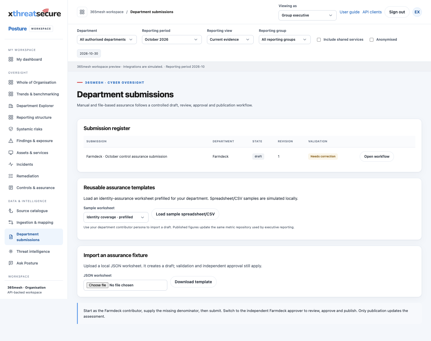Go to Department submissions in sidebar
The image size is (431, 341).
tap(34, 237)
